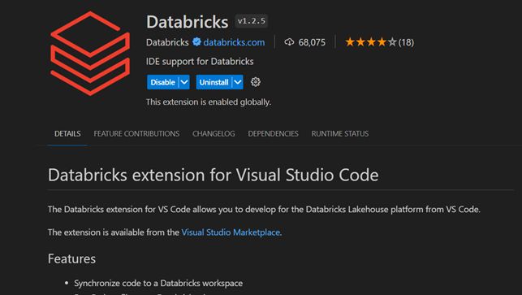Switch to the Feature Contributions tab

point(136,133)
